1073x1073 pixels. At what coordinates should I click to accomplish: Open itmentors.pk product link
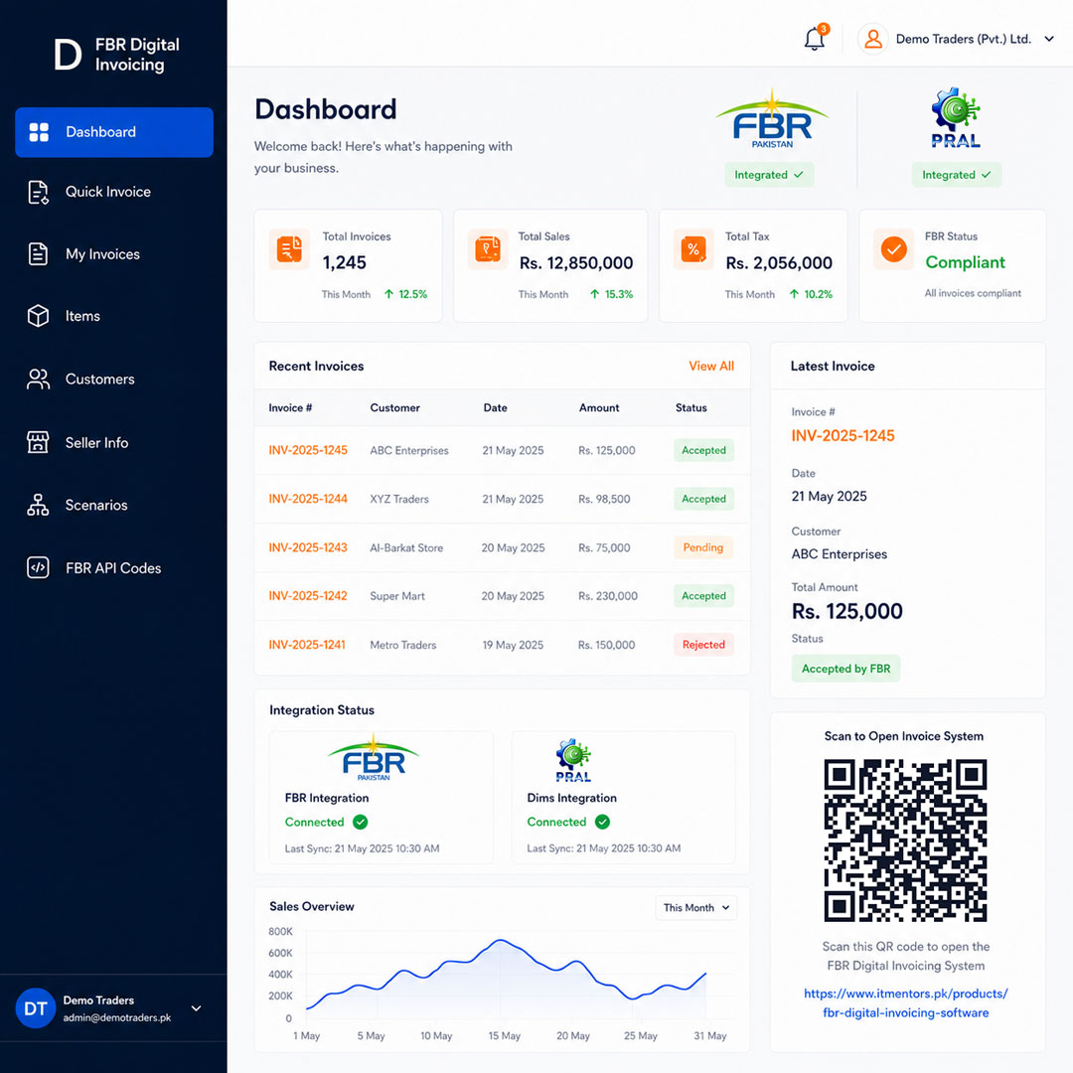[x=905, y=1003]
